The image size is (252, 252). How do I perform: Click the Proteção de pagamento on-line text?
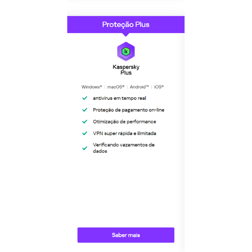(129, 110)
